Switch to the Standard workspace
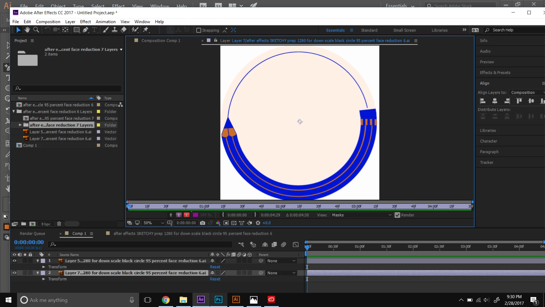Screen dimensions: 545x307 (369, 30)
